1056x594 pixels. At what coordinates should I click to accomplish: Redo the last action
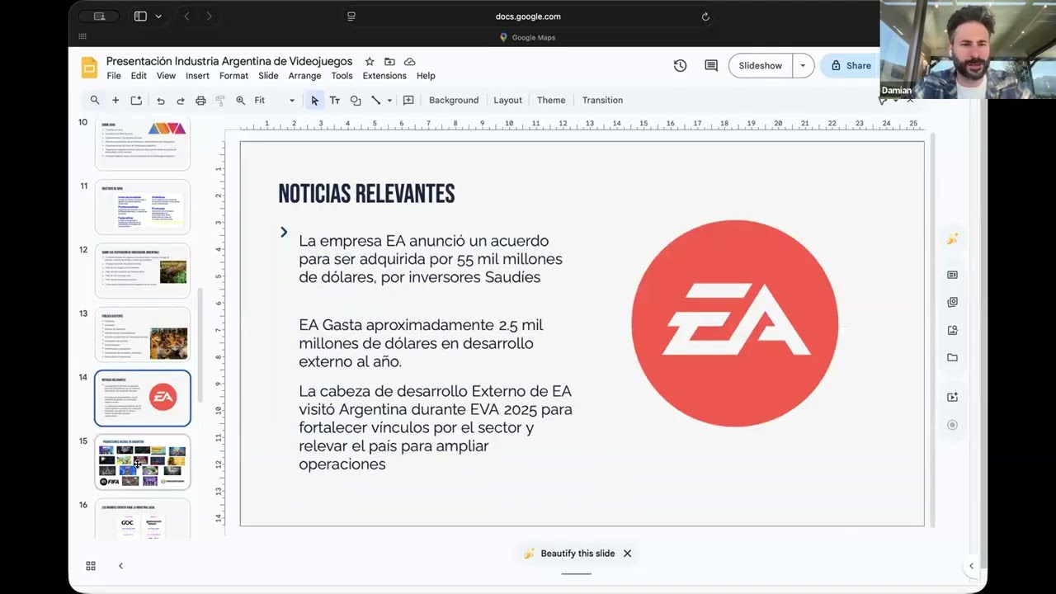click(x=181, y=101)
